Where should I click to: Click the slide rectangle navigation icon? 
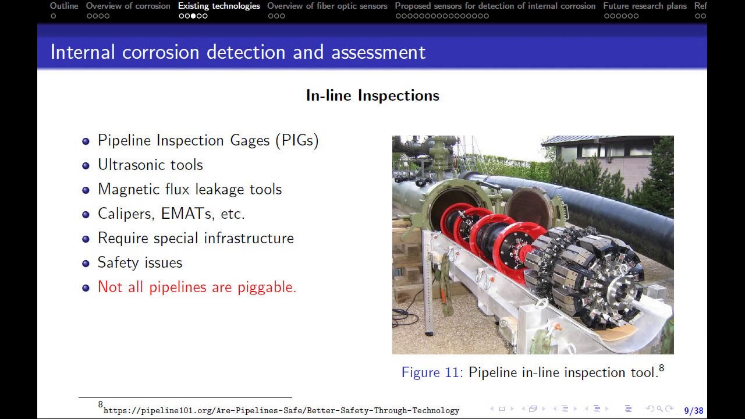pos(502,409)
